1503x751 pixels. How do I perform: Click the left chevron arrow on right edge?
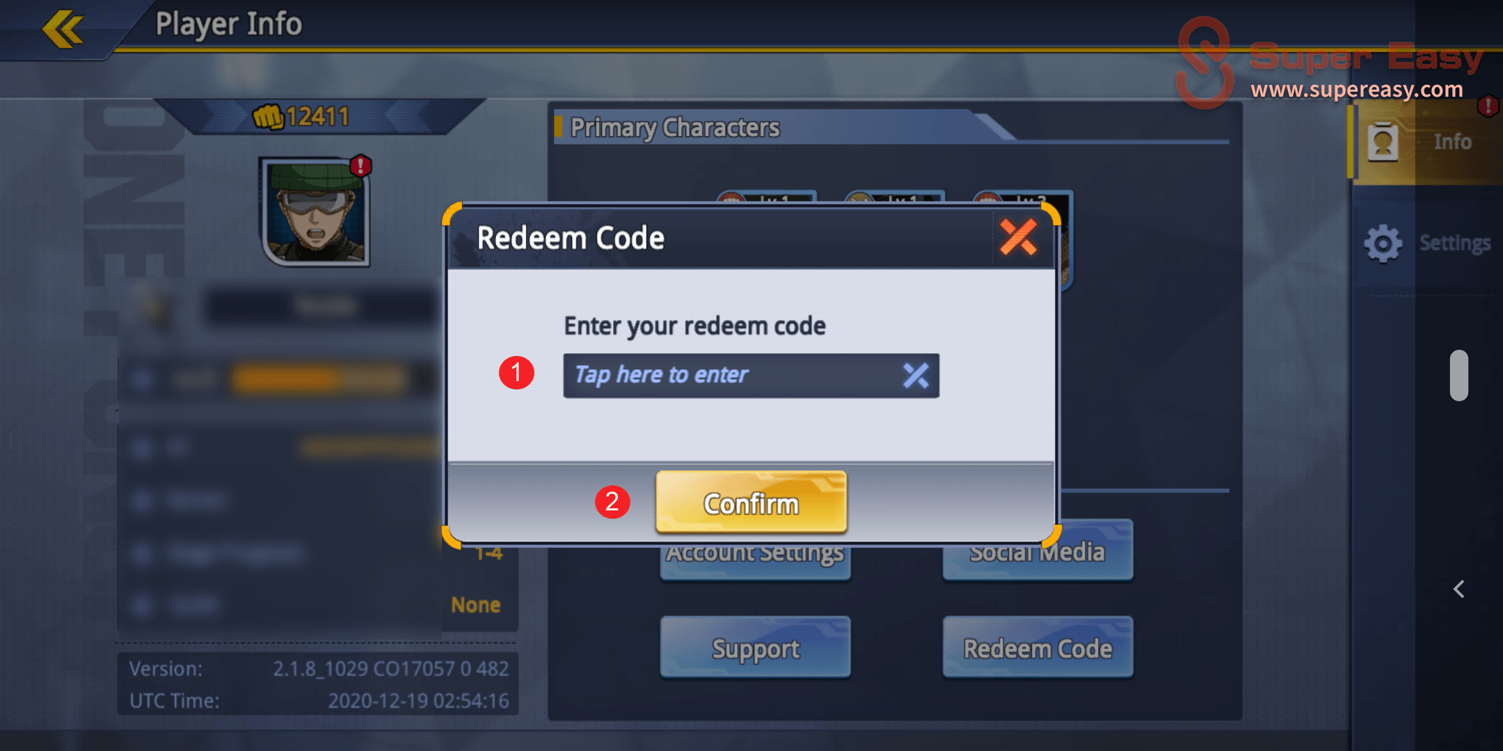[x=1459, y=589]
